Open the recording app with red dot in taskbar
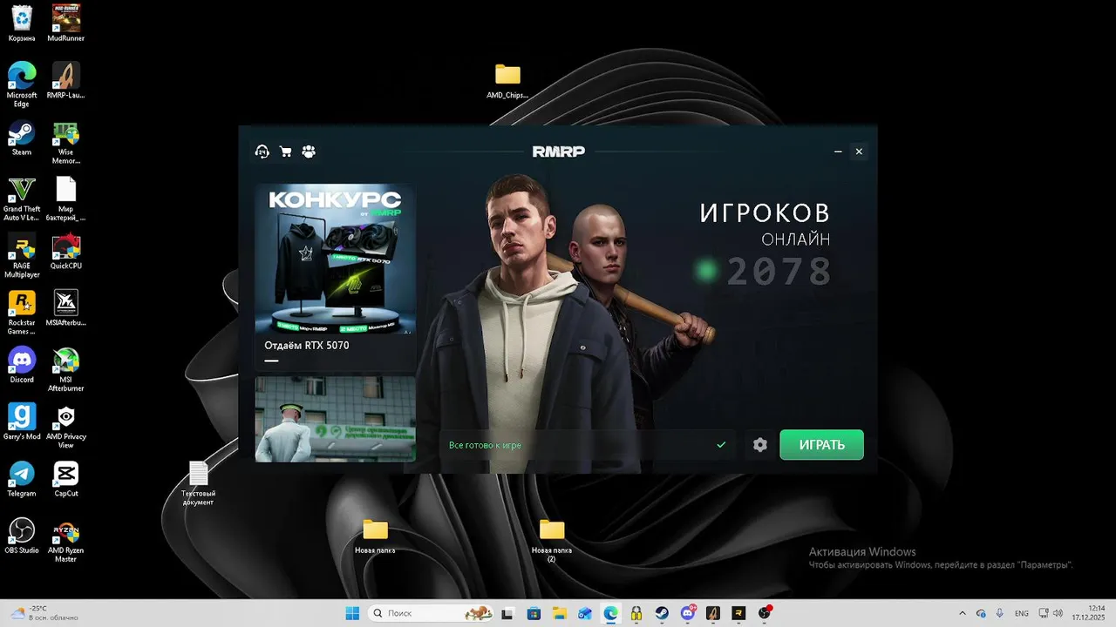The image size is (1116, 627). [x=765, y=613]
